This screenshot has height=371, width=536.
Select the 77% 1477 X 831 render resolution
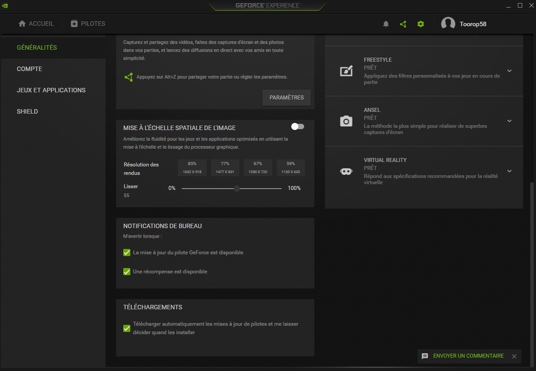(x=225, y=167)
